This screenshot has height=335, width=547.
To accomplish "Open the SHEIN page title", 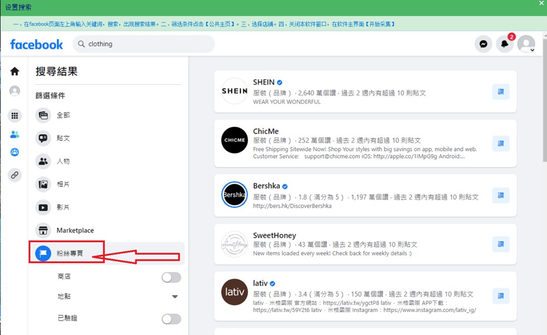I will (263, 82).
